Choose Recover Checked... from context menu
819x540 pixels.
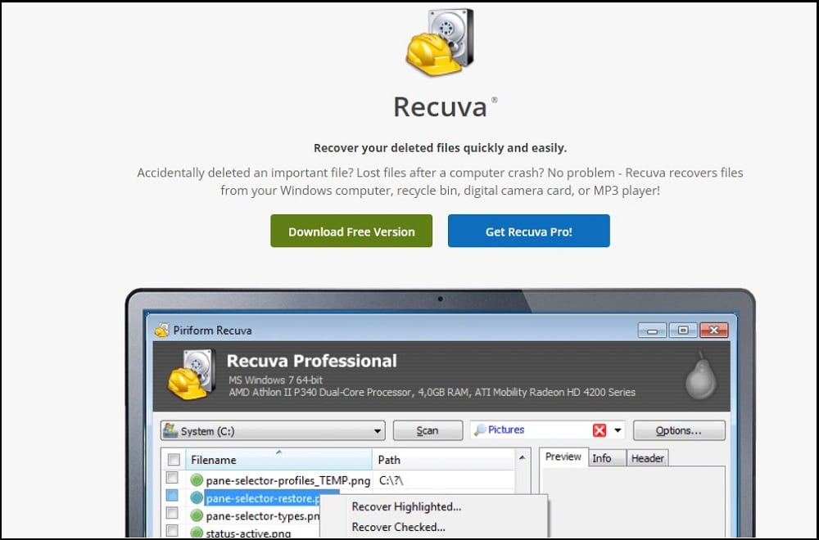[399, 527]
